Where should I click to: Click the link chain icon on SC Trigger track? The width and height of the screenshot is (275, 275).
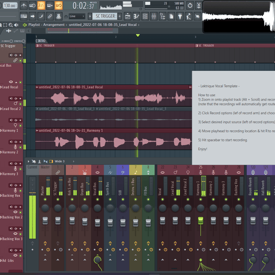[16, 60]
